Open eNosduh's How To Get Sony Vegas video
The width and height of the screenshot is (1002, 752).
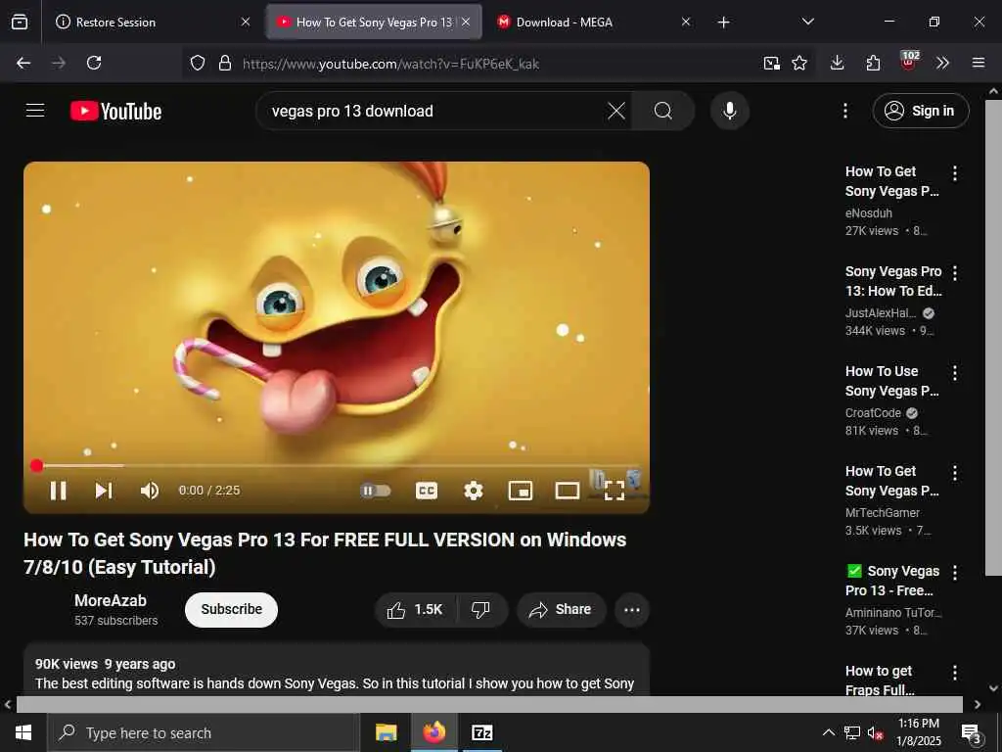coord(892,181)
